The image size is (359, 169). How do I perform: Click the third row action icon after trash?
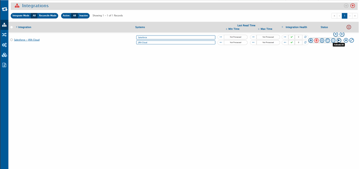[x=322, y=40]
